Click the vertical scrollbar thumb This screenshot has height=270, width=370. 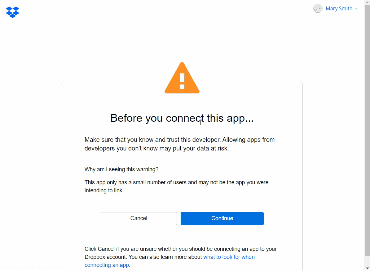point(367,124)
